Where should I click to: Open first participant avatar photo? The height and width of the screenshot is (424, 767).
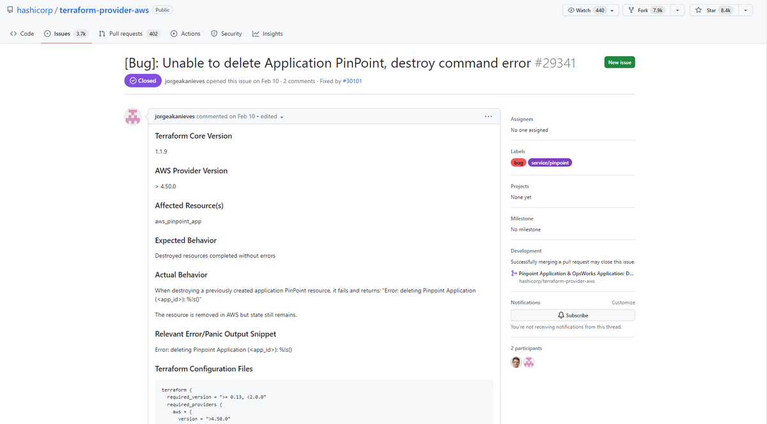coord(516,363)
